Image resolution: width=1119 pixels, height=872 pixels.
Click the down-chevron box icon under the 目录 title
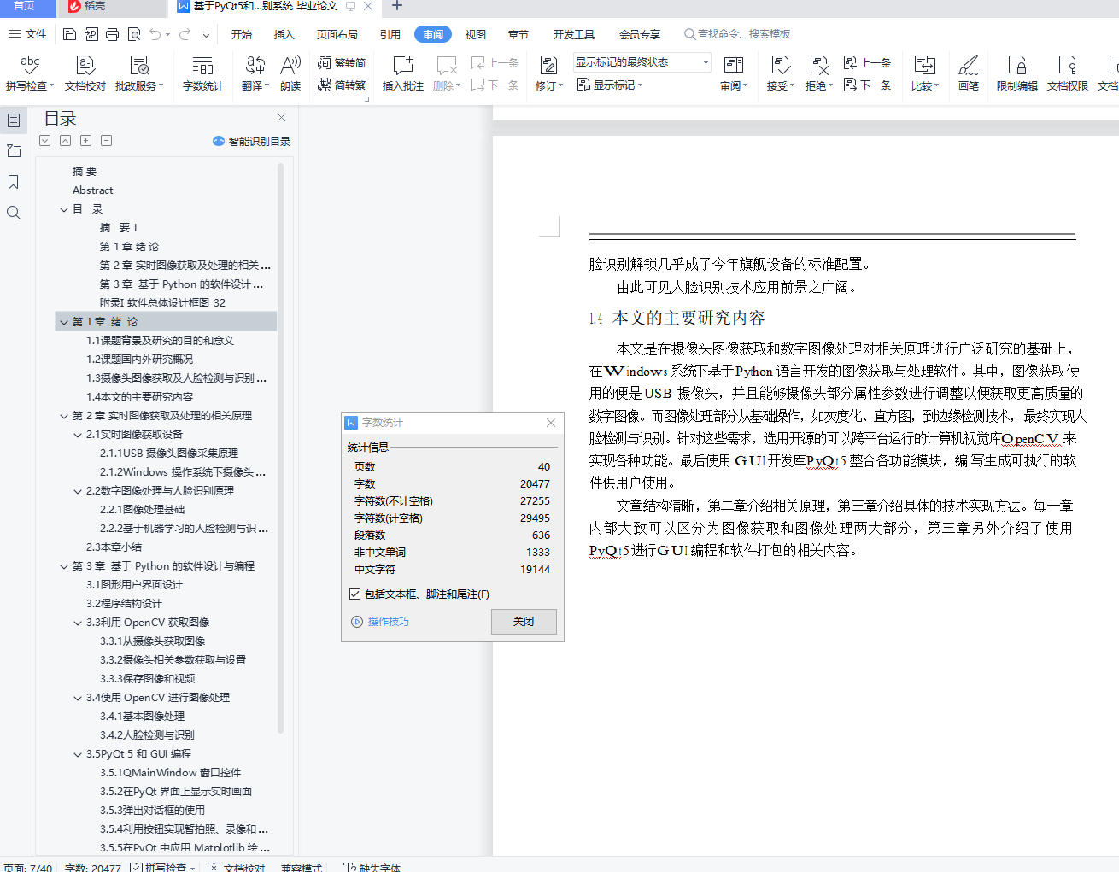pyautogui.click(x=44, y=141)
